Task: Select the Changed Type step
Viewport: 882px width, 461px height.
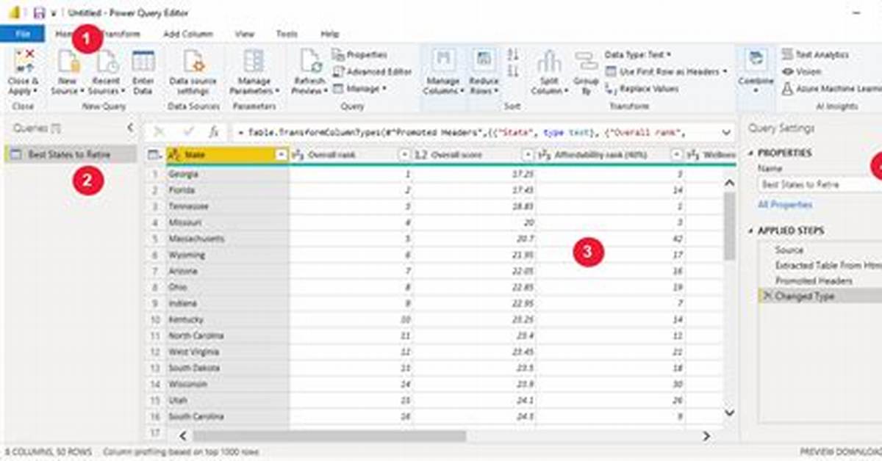Action: [x=820, y=296]
